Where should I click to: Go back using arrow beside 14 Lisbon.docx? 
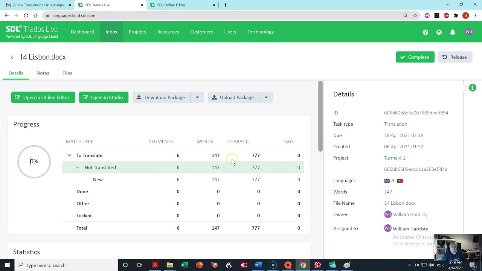click(x=12, y=57)
